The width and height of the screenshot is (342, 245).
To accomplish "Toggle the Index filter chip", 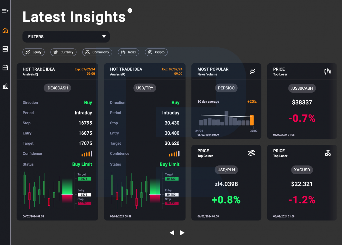I will pyautogui.click(x=128, y=52).
